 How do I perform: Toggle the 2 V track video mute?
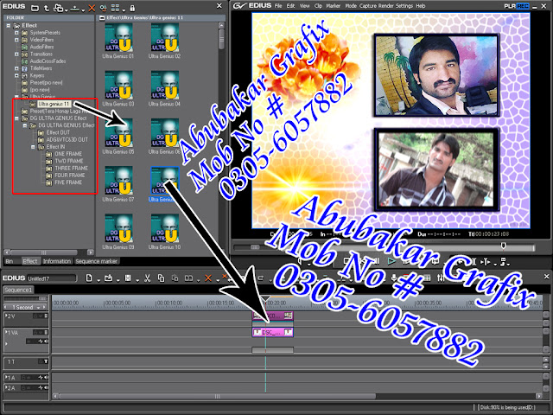click(x=46, y=316)
